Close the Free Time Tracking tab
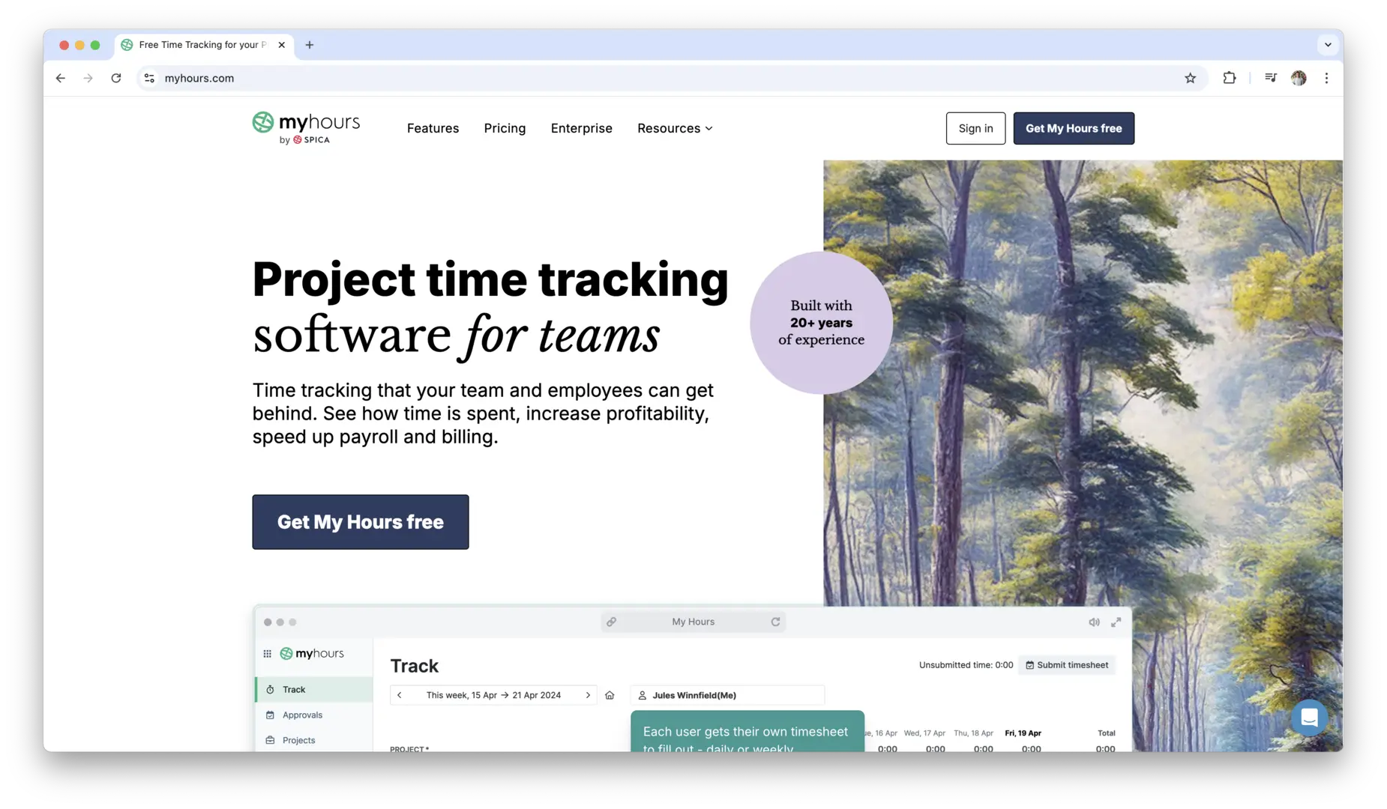Screen dimensions: 1387x809 (282, 45)
